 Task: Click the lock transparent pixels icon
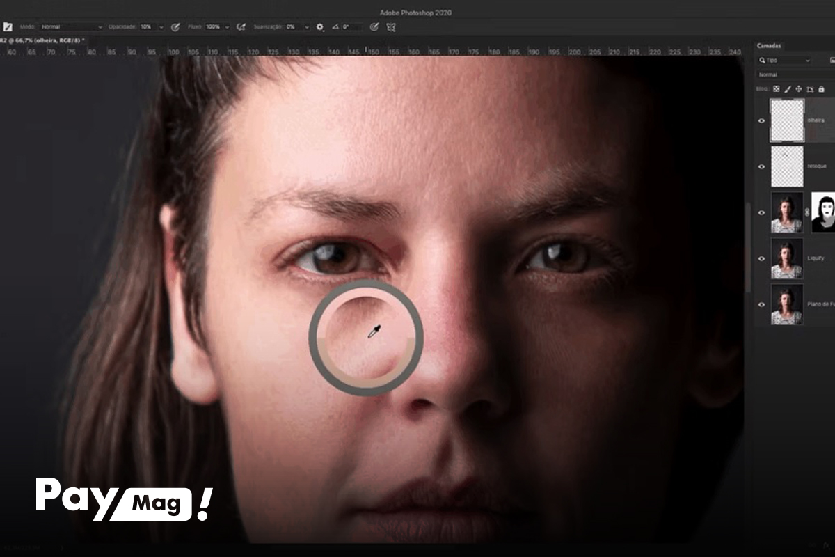click(x=777, y=90)
